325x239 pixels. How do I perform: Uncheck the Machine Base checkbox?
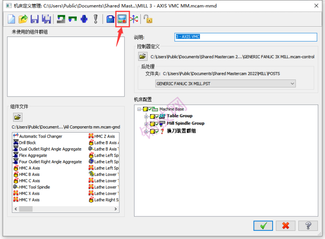150,109
